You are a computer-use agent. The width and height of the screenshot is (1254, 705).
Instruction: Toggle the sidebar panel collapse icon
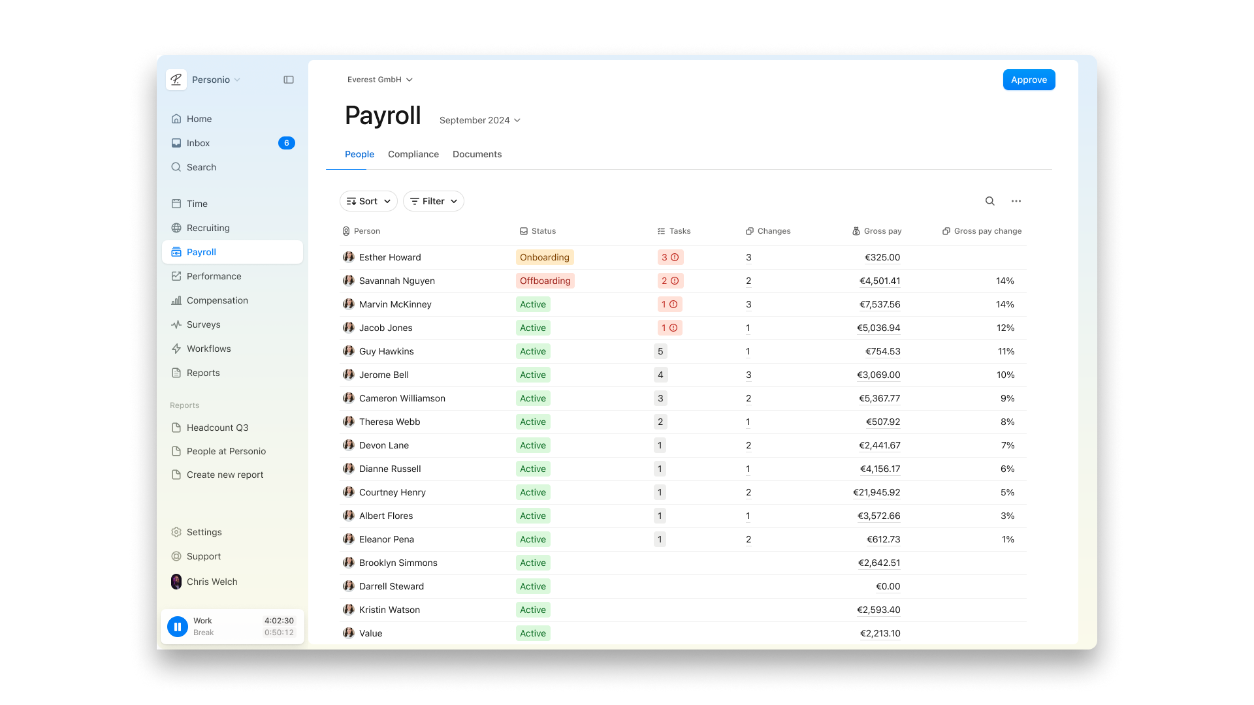[x=289, y=79]
